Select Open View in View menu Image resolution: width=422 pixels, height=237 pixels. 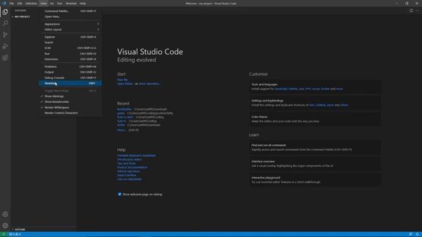click(x=71, y=16)
